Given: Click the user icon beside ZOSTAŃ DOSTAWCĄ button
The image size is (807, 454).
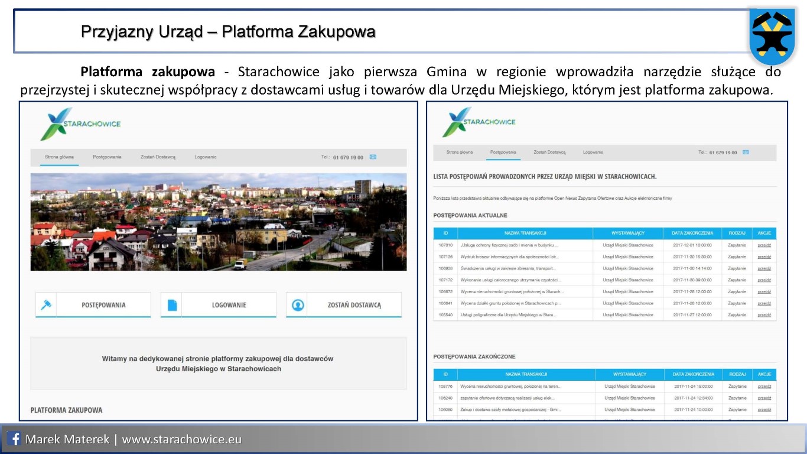Looking at the screenshot, I should 298,305.
